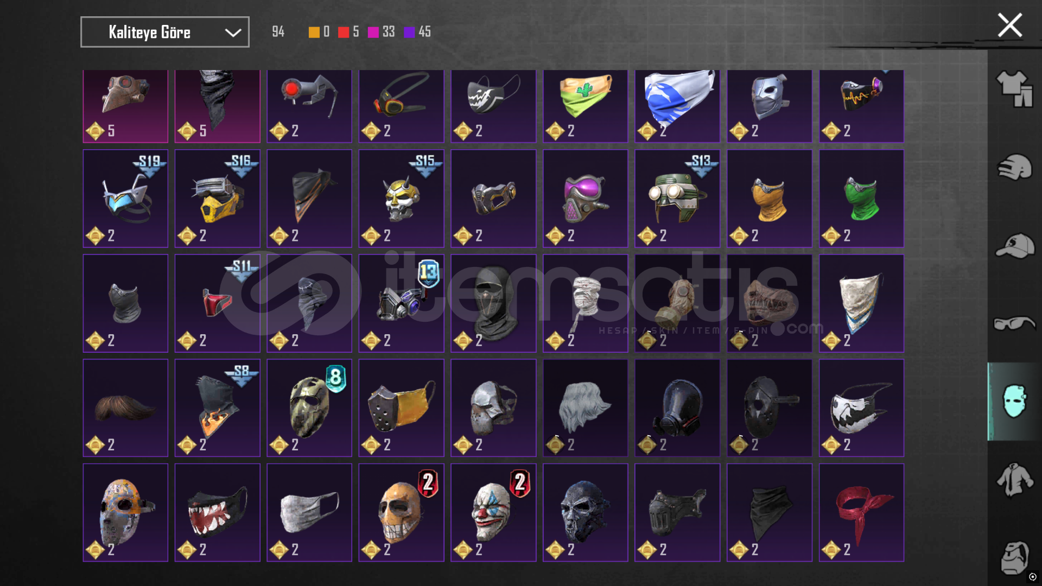Screen dimensions: 1042x586
Task: Filter by the red quality swatch
Action: pos(343,33)
